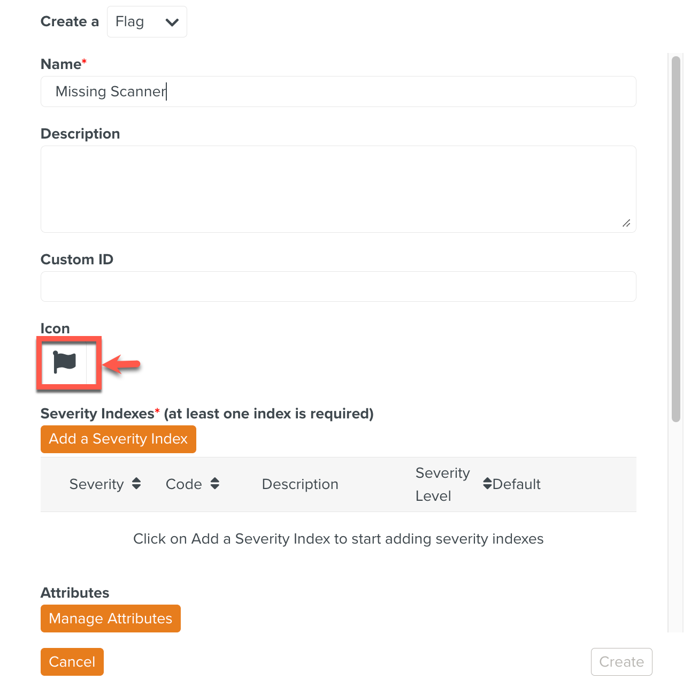The height and width of the screenshot is (687, 691).
Task: Click the Description table column header
Action: click(x=300, y=484)
